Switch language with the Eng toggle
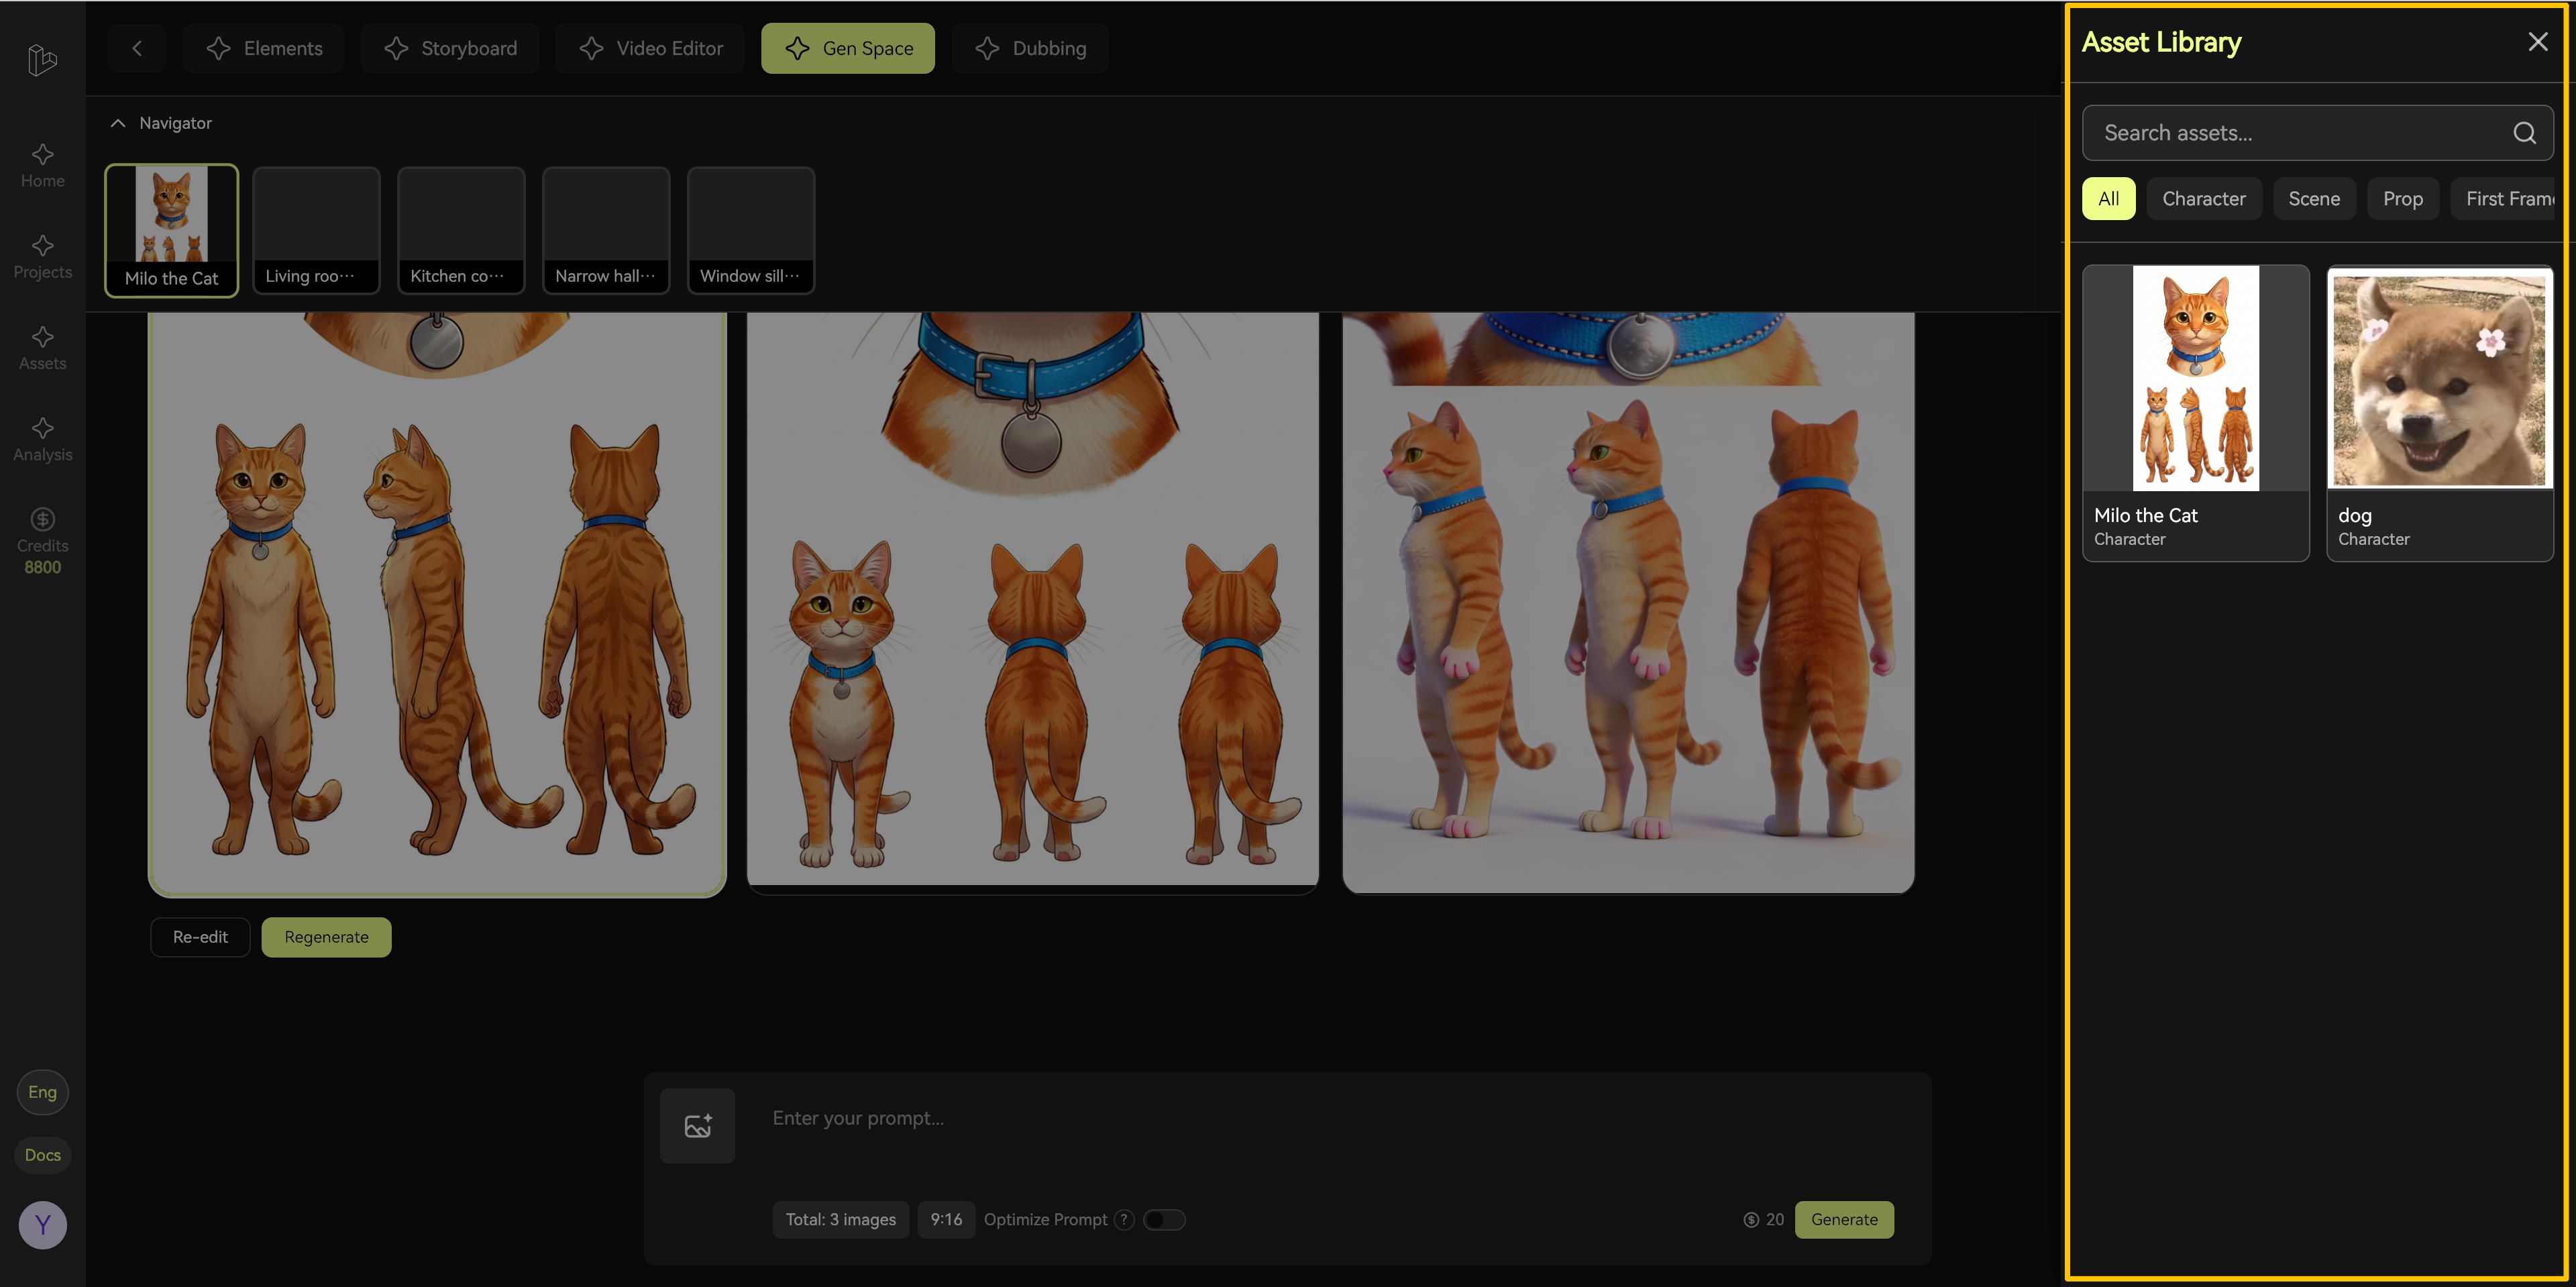The image size is (2576, 1287). 42,1092
